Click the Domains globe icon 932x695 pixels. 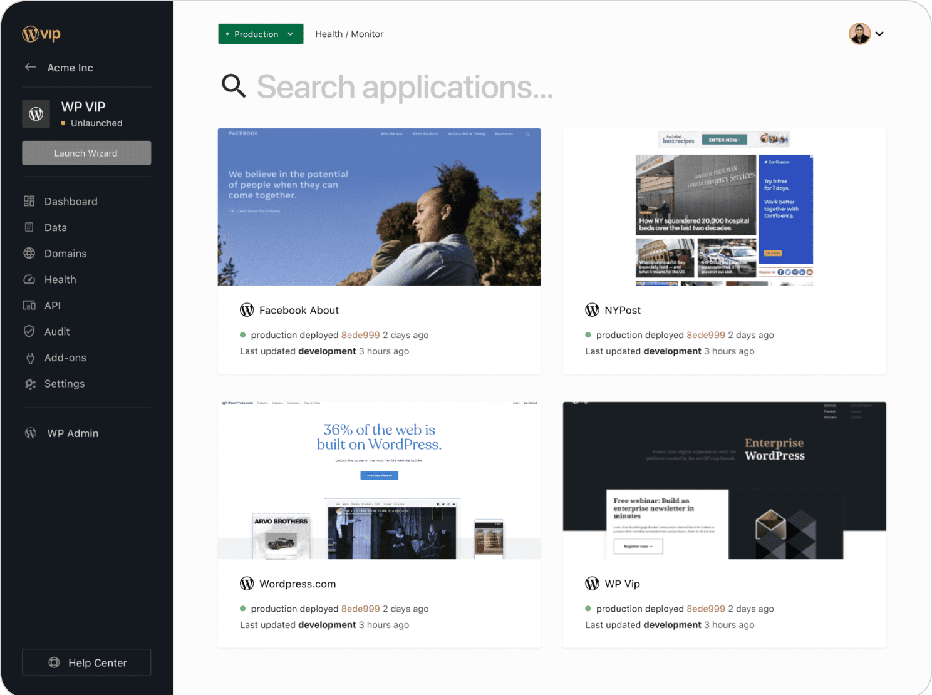(29, 253)
